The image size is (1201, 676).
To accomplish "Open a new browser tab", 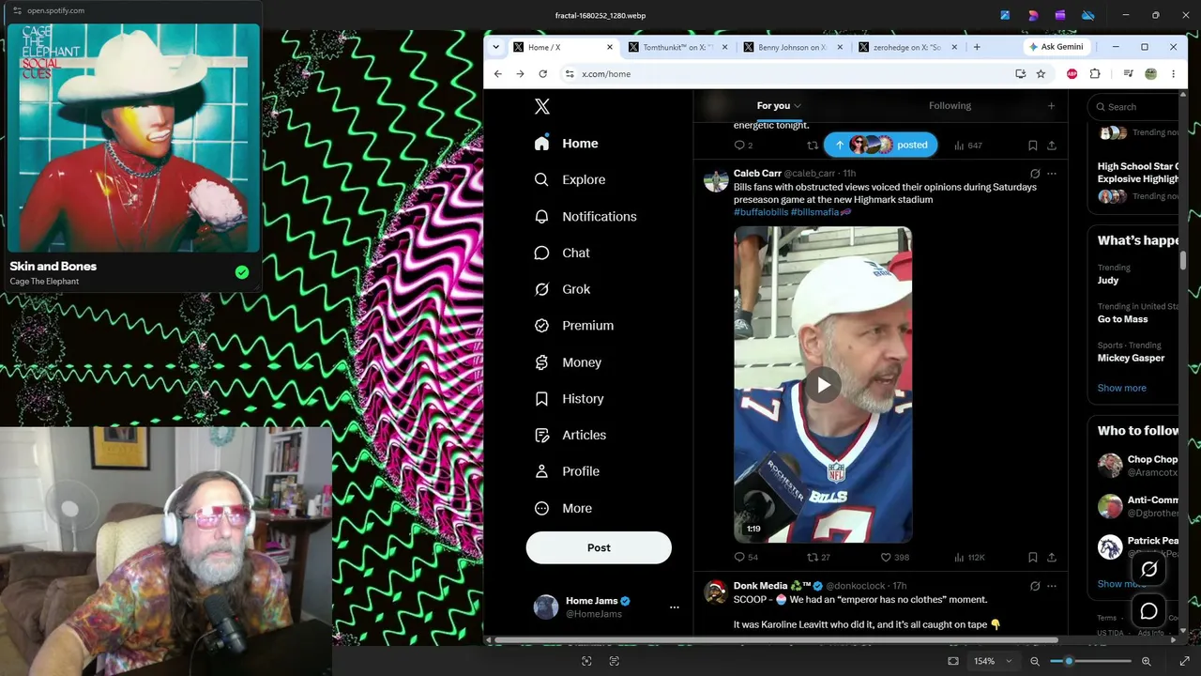I will coord(977,47).
